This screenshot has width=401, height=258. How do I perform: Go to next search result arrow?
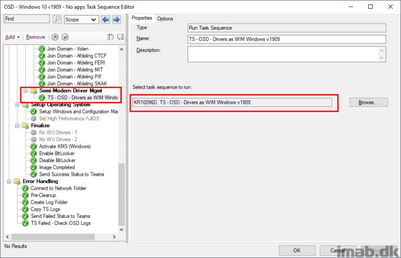coord(116,19)
